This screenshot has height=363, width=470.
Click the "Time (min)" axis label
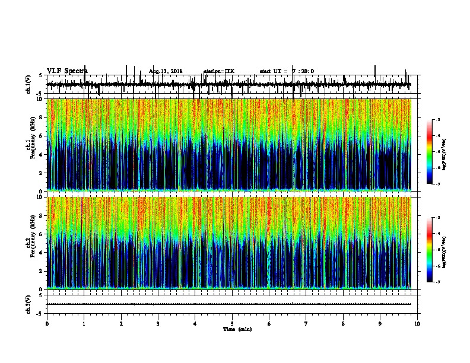click(x=237, y=329)
